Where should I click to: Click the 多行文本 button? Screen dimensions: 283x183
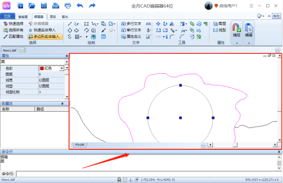click(131, 24)
